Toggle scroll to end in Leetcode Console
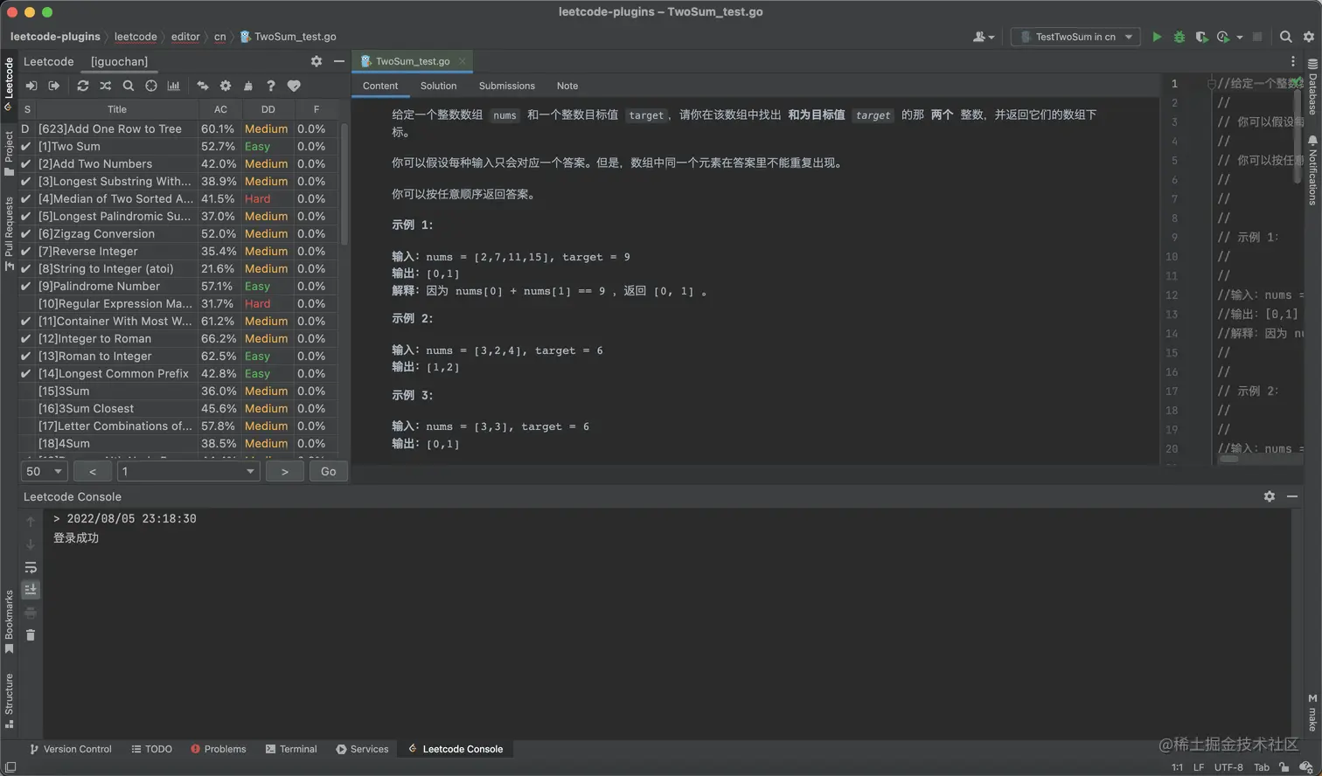1322x776 pixels. tap(31, 590)
